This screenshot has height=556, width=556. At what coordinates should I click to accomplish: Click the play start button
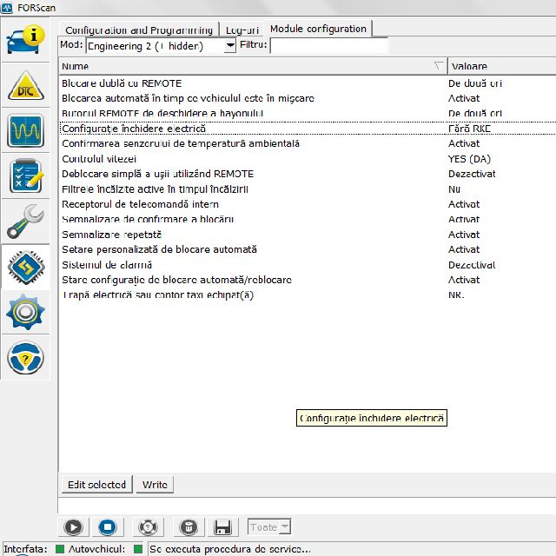click(x=73, y=527)
